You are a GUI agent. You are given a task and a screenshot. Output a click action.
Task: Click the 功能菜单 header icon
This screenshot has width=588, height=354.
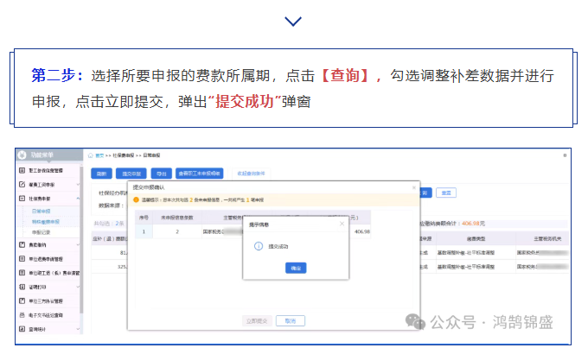[x=22, y=155]
